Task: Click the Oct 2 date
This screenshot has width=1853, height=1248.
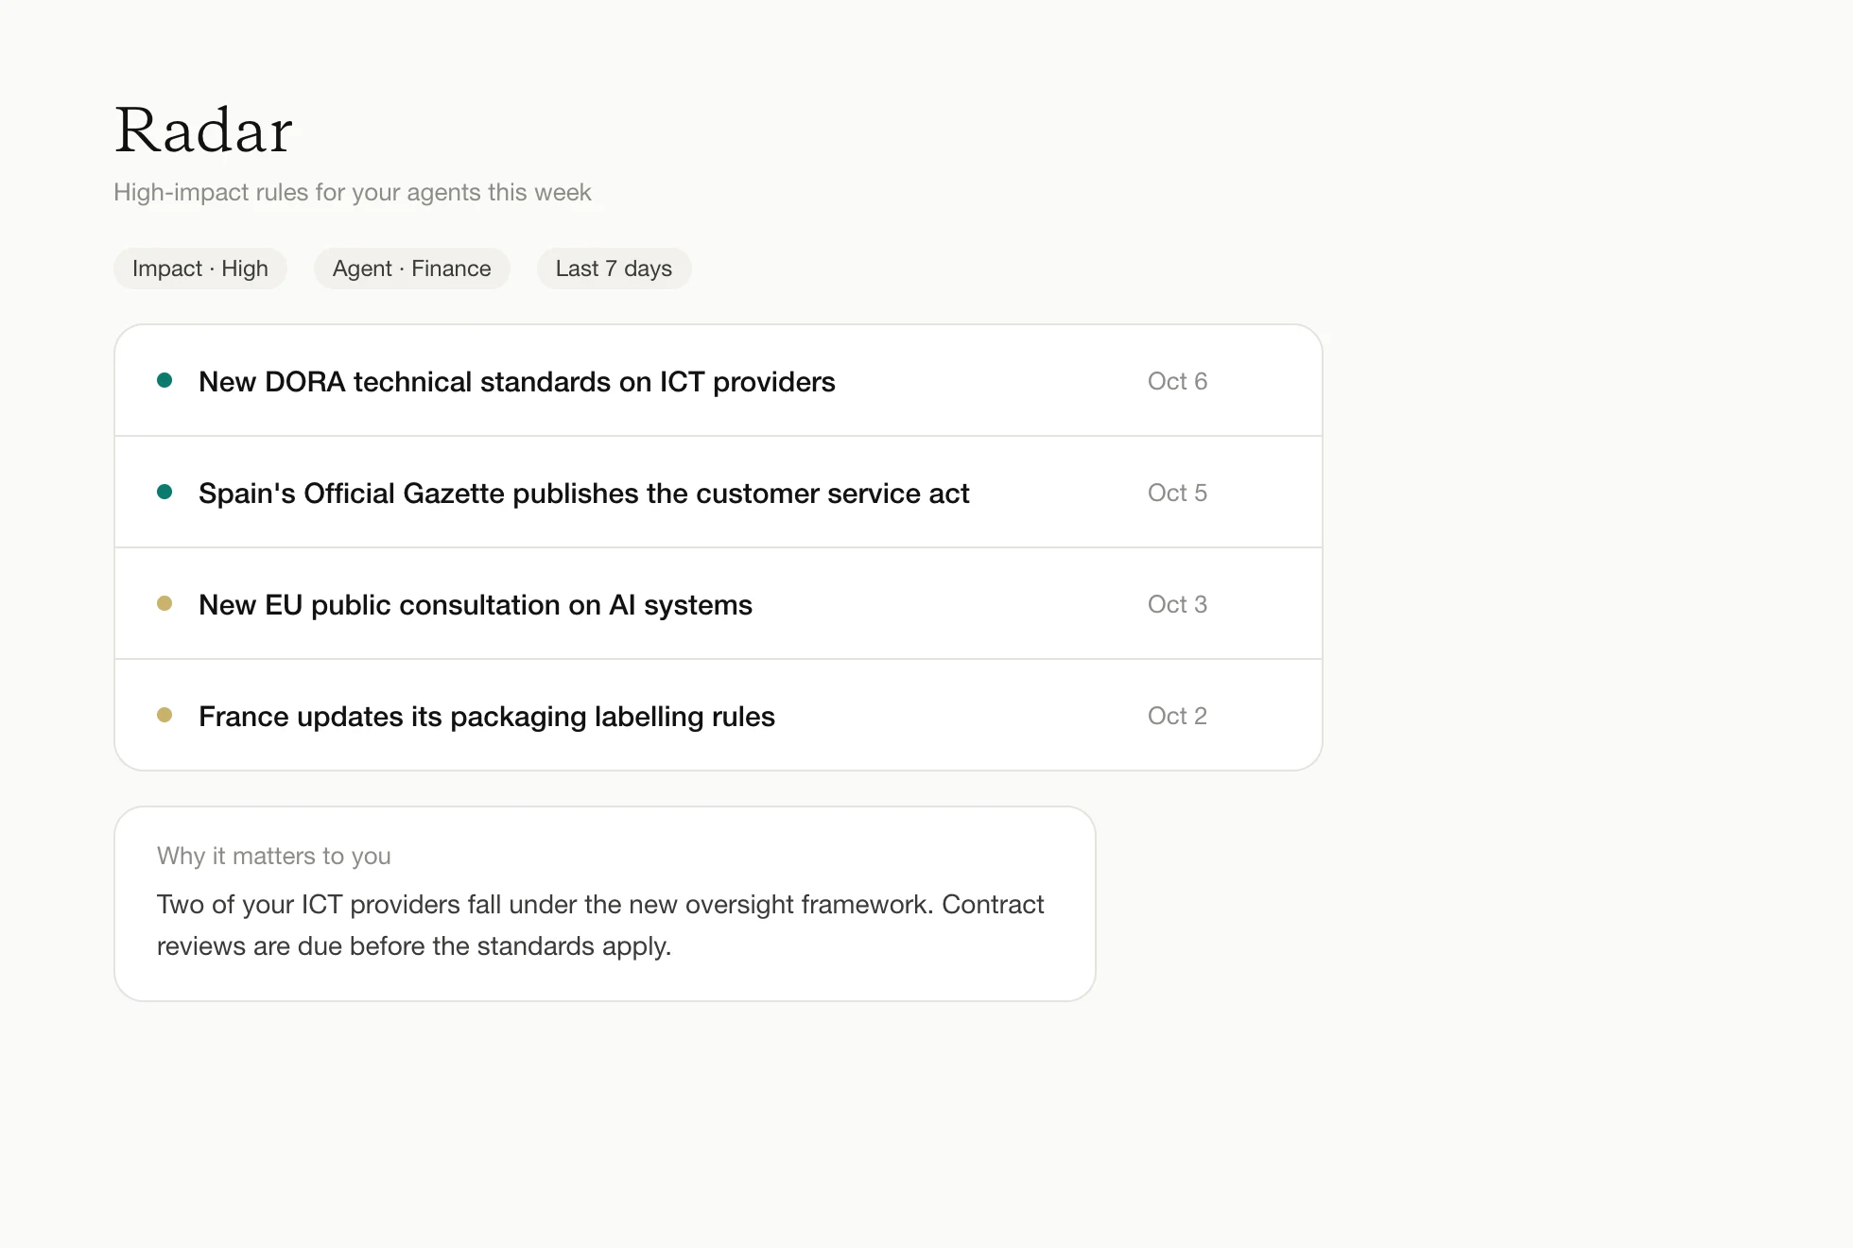Action: pyautogui.click(x=1177, y=716)
